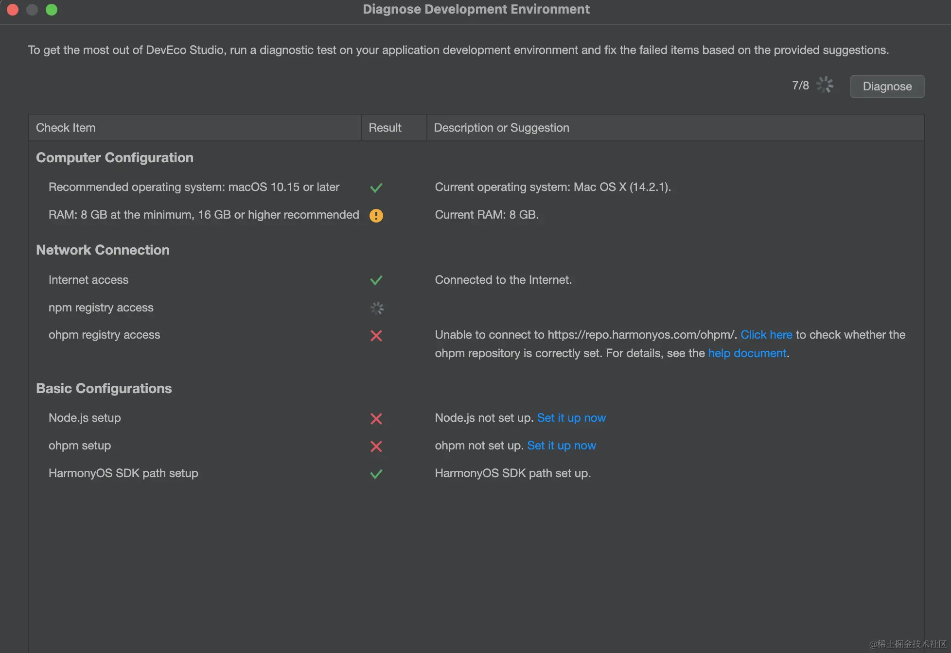Click red X for ohpm registry access
This screenshot has height=653, width=951.
(376, 336)
